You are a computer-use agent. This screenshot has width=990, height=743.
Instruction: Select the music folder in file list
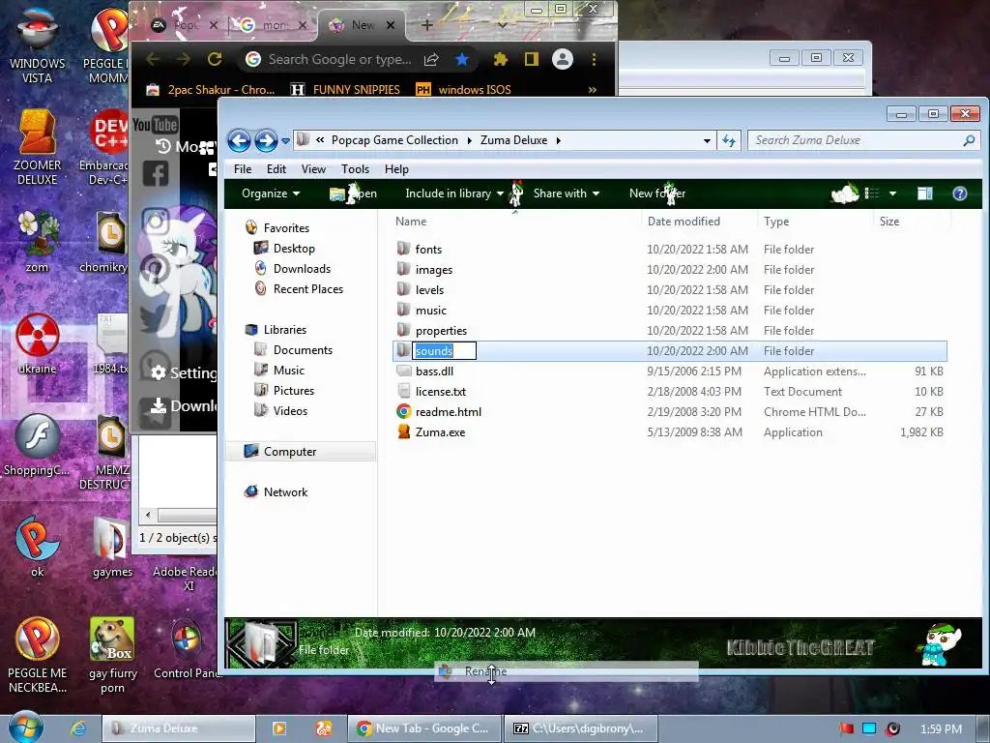[x=430, y=310]
